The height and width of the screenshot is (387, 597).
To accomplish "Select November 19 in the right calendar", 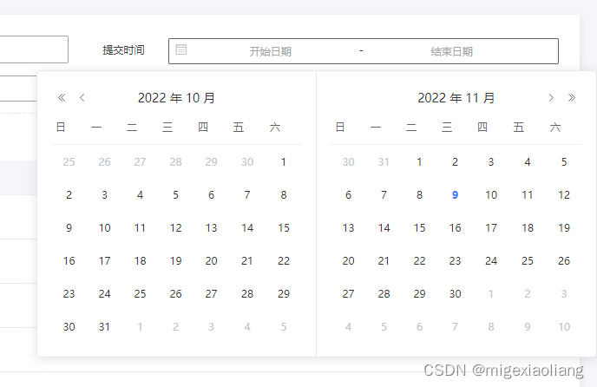I will click(564, 228).
